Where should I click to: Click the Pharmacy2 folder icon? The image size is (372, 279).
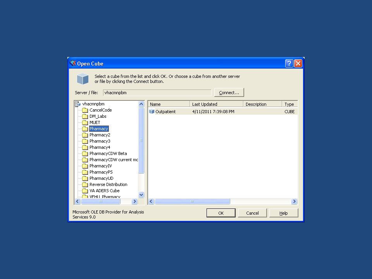85,135
